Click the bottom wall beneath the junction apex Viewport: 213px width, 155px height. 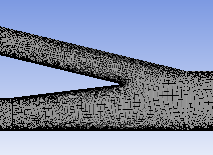(122, 130)
